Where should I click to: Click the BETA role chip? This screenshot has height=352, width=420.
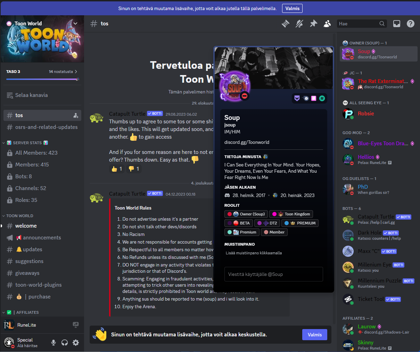tap(239, 223)
